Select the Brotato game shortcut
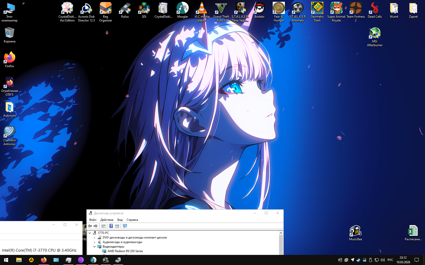This screenshot has width=425, height=265. click(x=259, y=10)
